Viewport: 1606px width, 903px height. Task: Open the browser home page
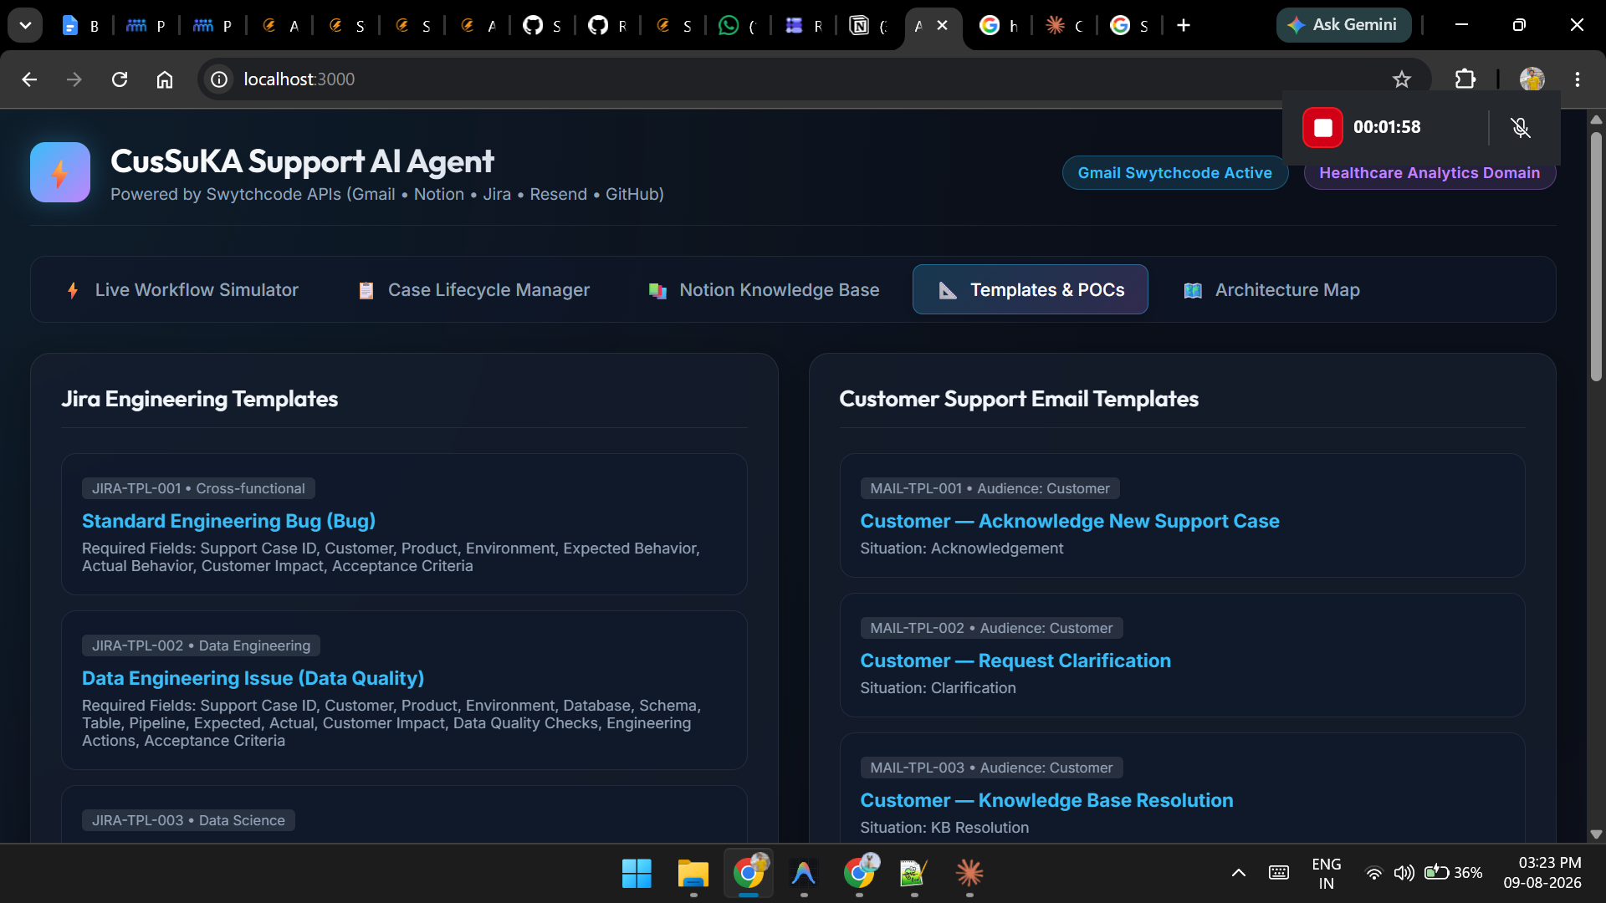click(165, 79)
